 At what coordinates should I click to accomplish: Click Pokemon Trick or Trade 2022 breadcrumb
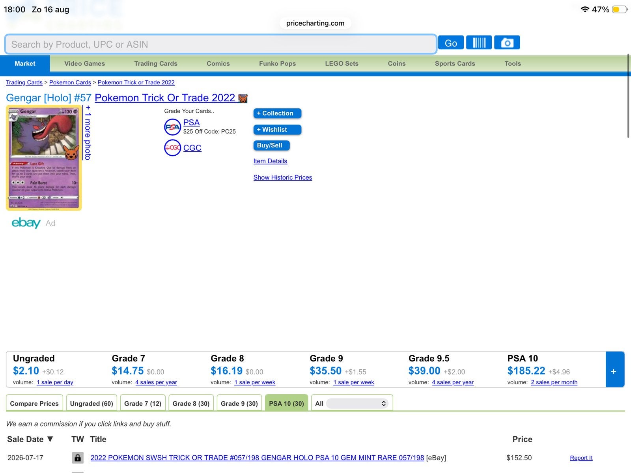(x=136, y=82)
